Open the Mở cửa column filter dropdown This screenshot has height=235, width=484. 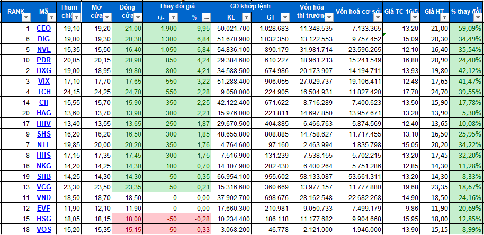point(107,17)
